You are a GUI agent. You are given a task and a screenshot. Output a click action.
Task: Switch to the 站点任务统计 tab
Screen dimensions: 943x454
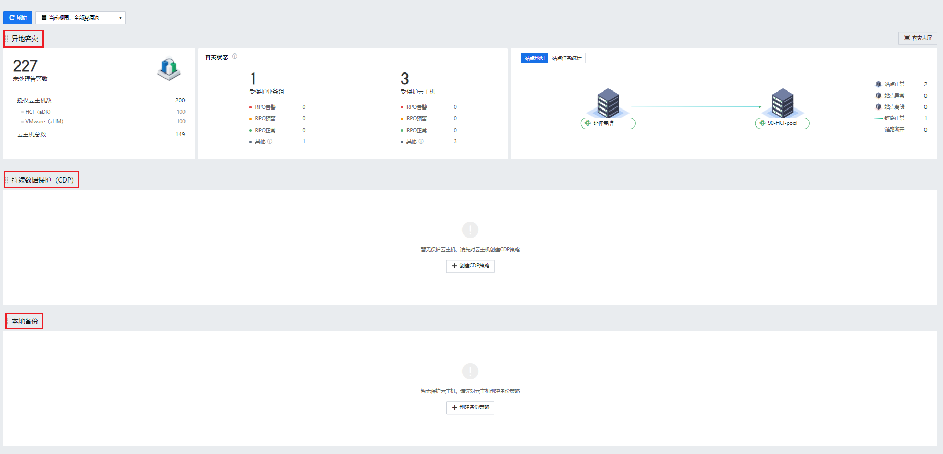[x=566, y=58]
